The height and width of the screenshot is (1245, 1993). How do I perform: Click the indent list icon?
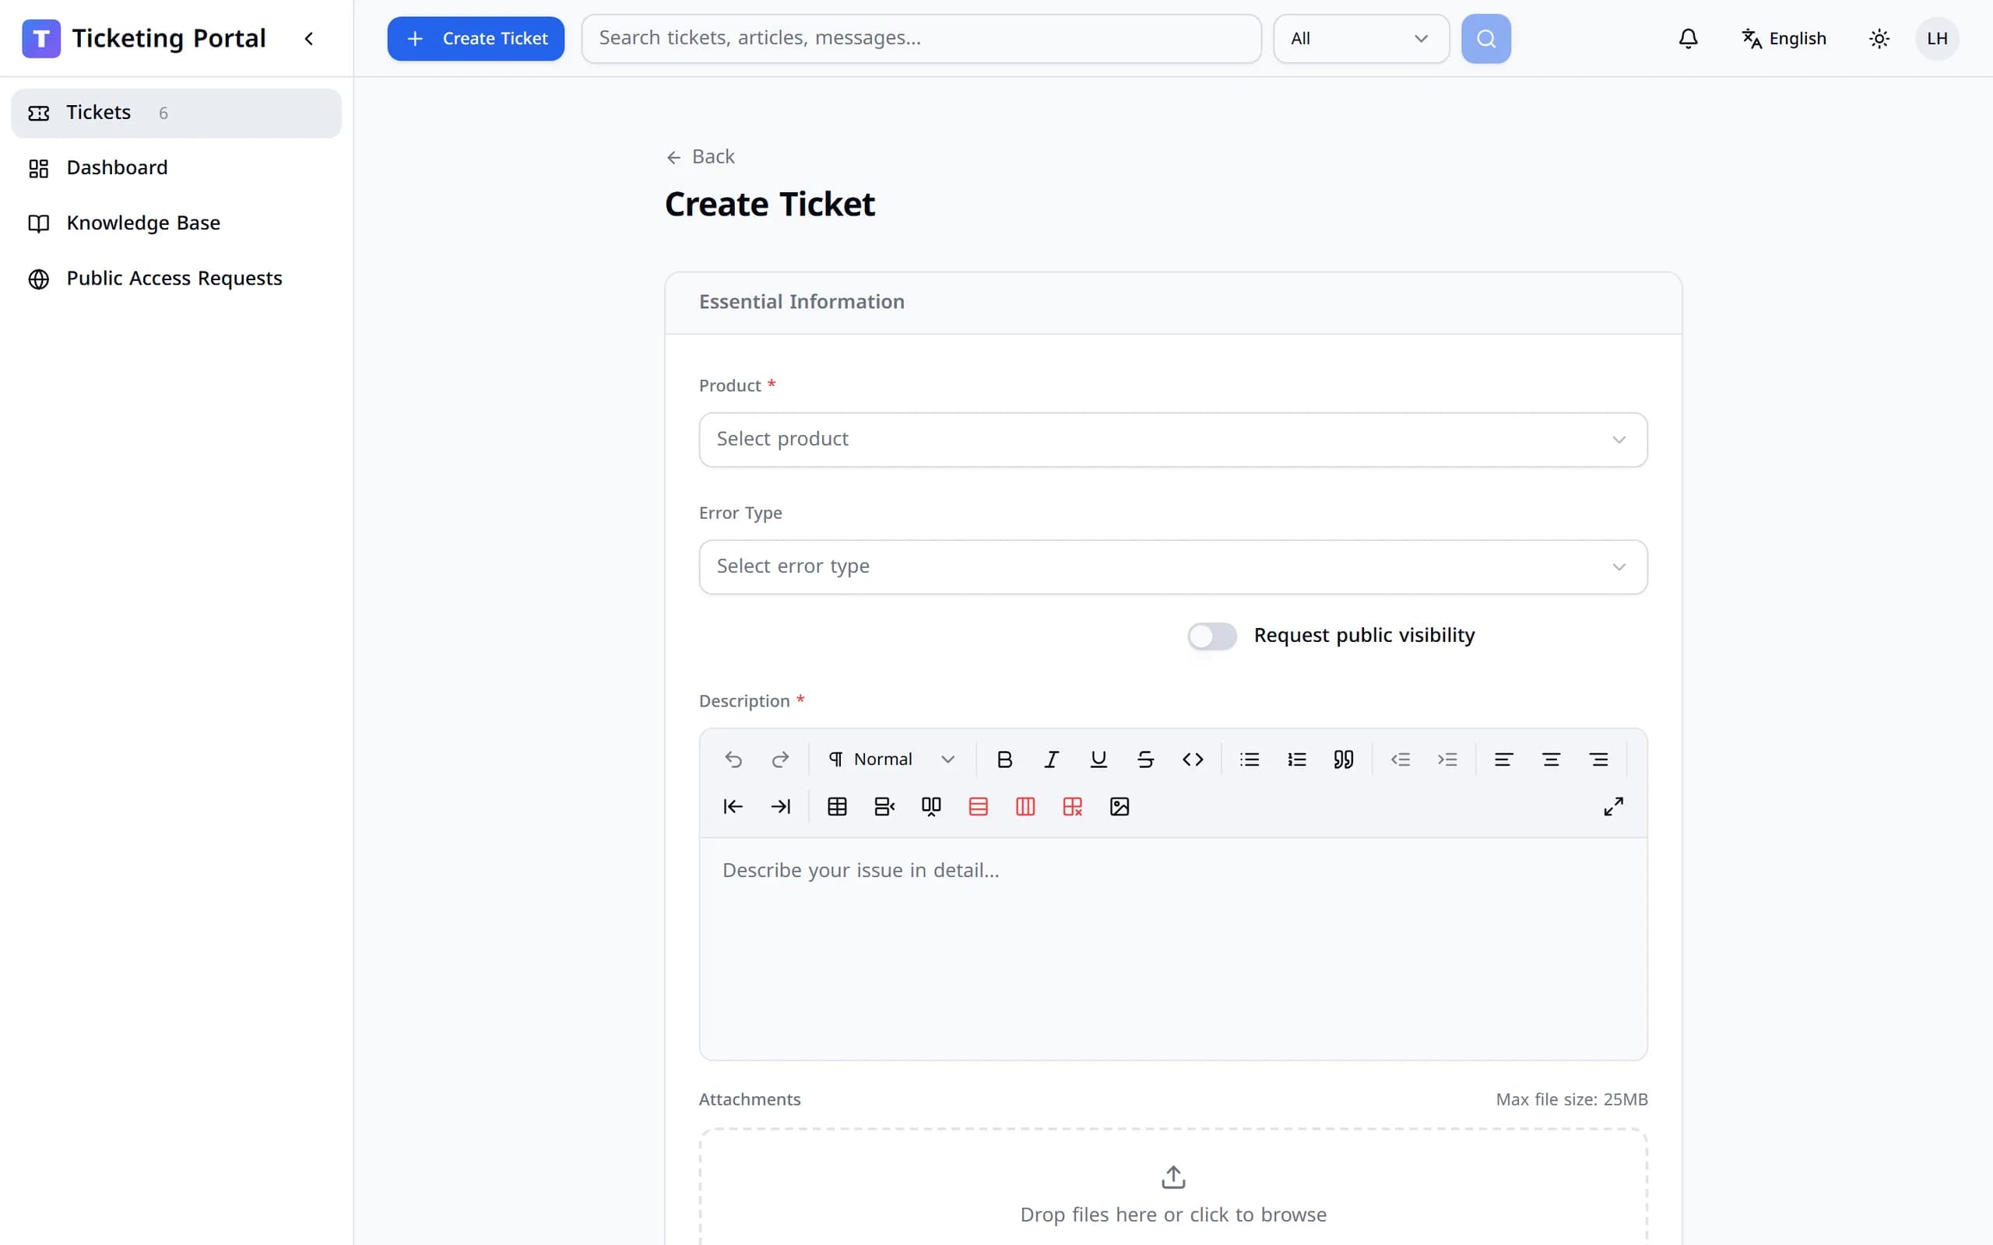click(x=1447, y=759)
